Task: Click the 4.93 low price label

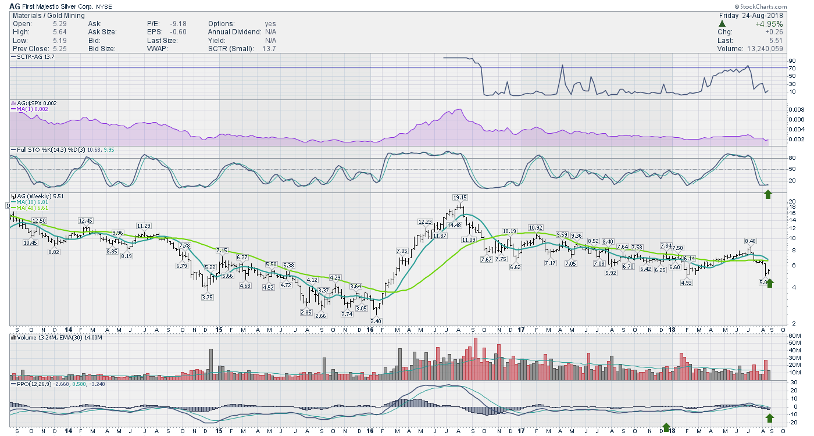Action: (x=687, y=283)
